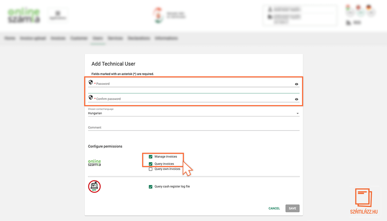Disable Query cash register log file permission
The width and height of the screenshot is (387, 221).
pyautogui.click(x=151, y=187)
